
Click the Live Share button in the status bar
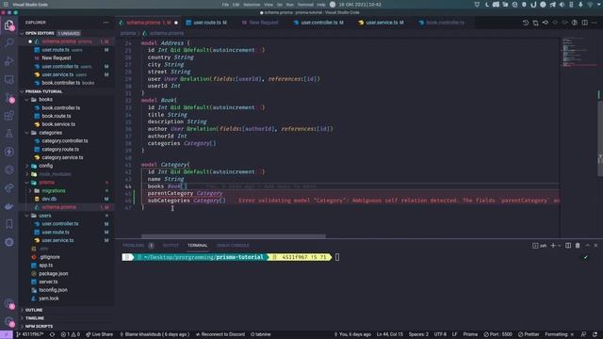[99, 334]
